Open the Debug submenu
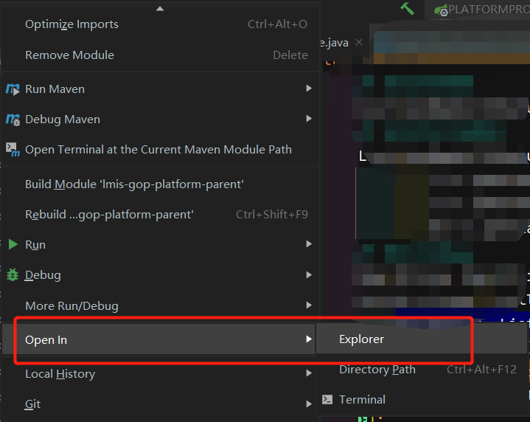 [160, 275]
